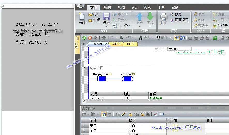The width and height of the screenshot is (229, 135).
Task: Open the 调试 (Debug) ribbon tab
Action: (x=147, y=7)
